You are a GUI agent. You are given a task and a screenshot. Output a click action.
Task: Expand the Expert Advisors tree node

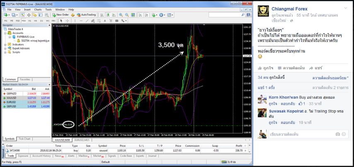pyautogui.click(x=5, y=48)
